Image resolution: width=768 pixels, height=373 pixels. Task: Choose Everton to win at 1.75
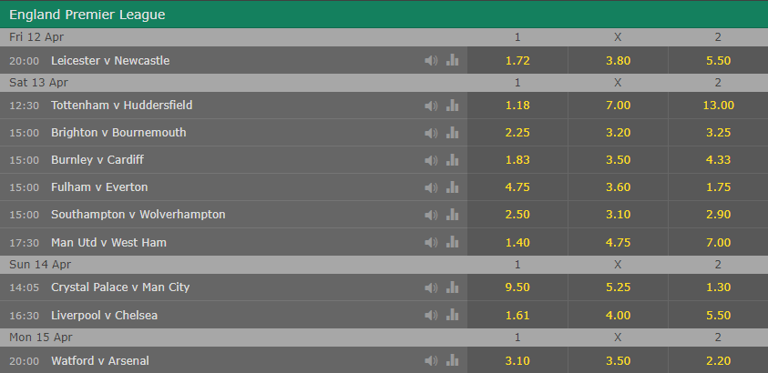tap(718, 187)
